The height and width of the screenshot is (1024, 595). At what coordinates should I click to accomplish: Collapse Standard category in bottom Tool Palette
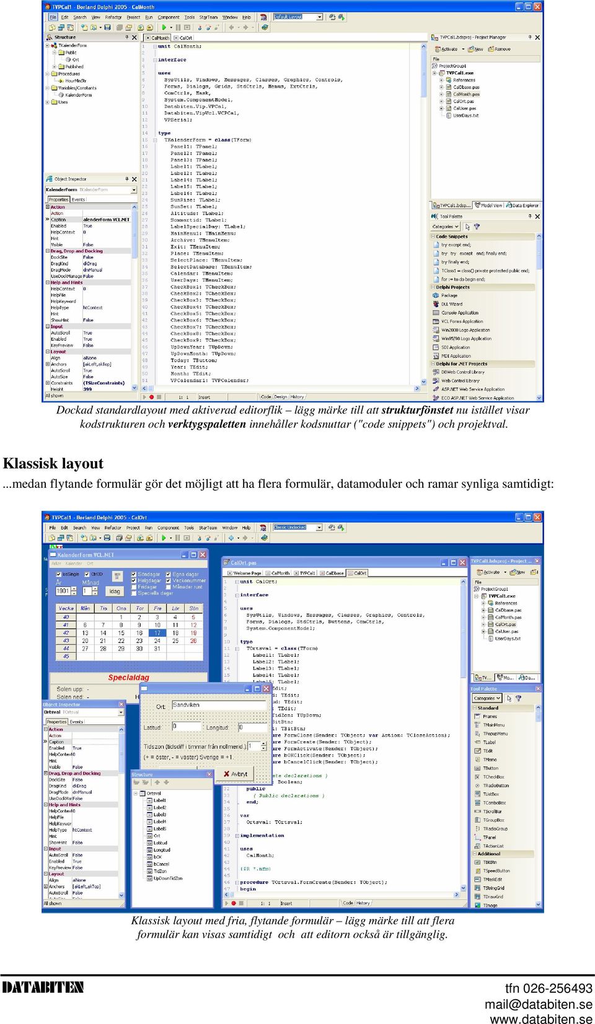[x=475, y=708]
